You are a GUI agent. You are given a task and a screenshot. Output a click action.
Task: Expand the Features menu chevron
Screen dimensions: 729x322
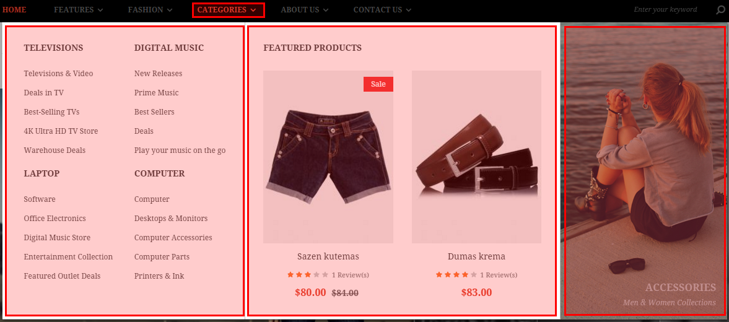point(101,10)
